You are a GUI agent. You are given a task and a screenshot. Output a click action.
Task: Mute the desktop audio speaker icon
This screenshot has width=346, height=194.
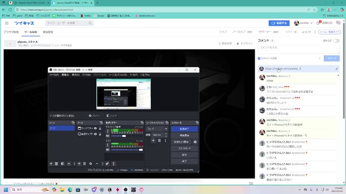108,136
